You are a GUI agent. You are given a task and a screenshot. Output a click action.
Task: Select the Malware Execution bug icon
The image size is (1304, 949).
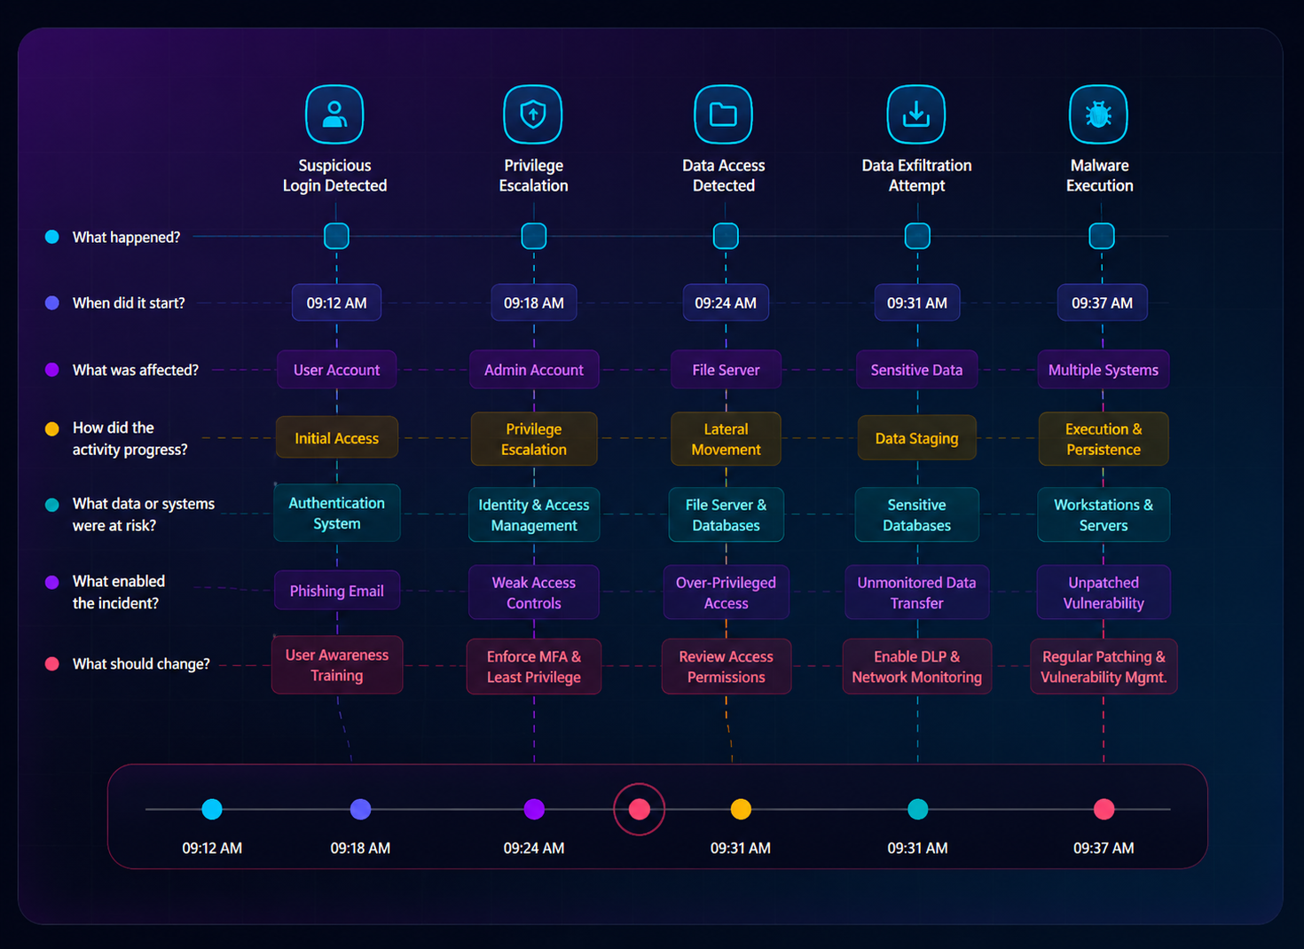[x=1099, y=114]
